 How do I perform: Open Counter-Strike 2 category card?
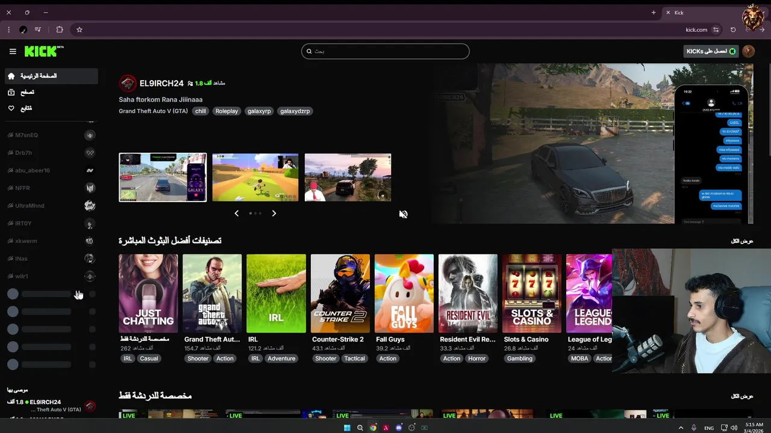pyautogui.click(x=340, y=293)
